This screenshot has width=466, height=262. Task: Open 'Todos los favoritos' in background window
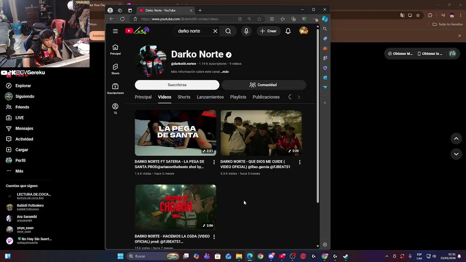click(x=447, y=24)
